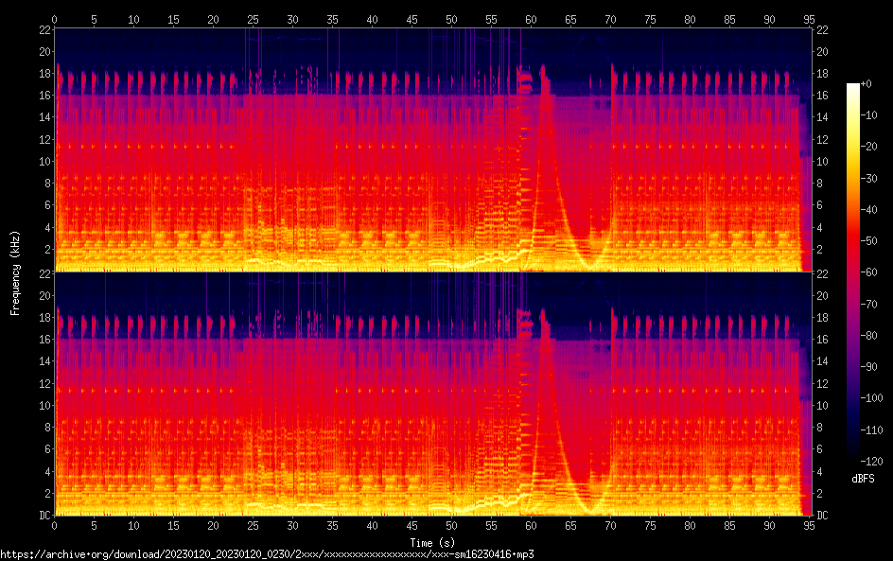Click the dBFS color scale bar
The width and height of the screenshot is (893, 561).
click(x=853, y=272)
